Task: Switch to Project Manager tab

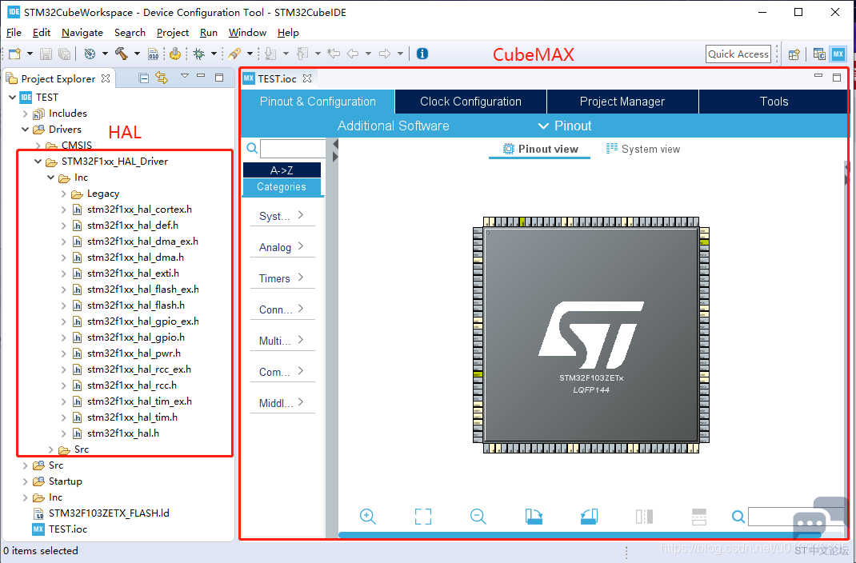Action: (x=622, y=102)
